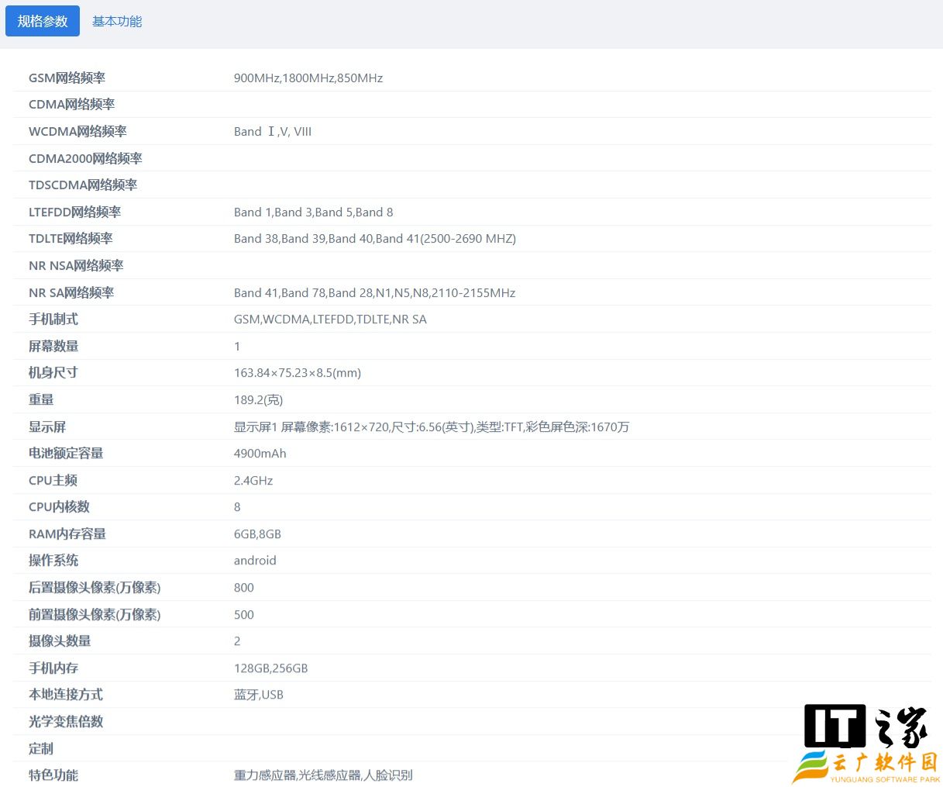
Task: Click the 显示屏 label
Action: click(47, 426)
